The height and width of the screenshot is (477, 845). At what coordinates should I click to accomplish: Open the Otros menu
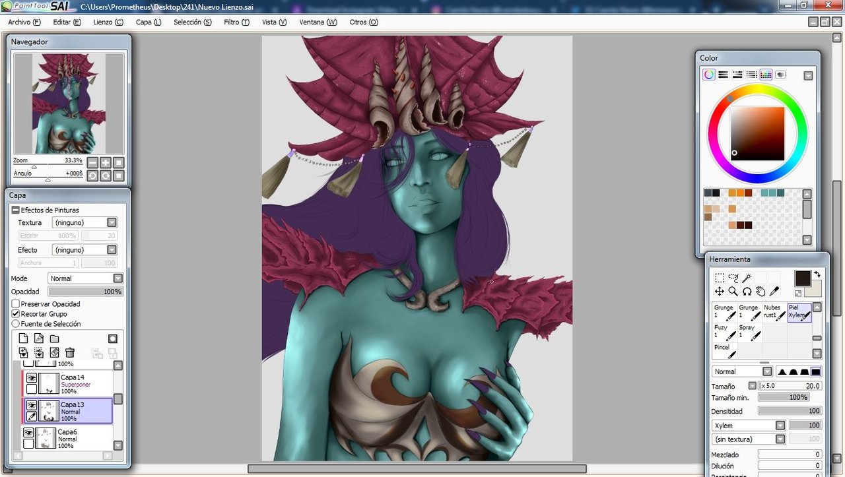[364, 22]
